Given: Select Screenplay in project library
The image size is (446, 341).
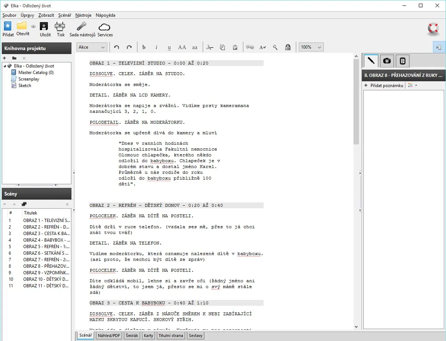Looking at the screenshot, I should 29,79.
